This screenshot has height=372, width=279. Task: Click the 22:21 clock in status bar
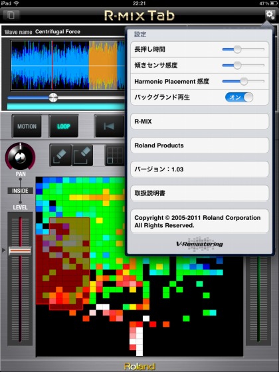[139, 3]
